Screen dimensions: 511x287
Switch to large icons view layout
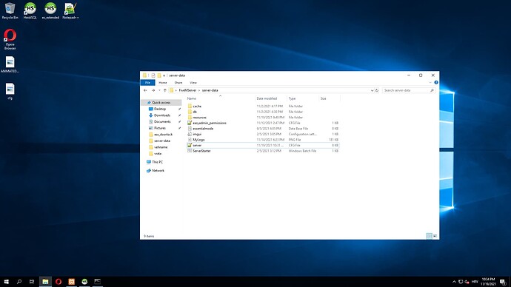[x=435, y=236]
